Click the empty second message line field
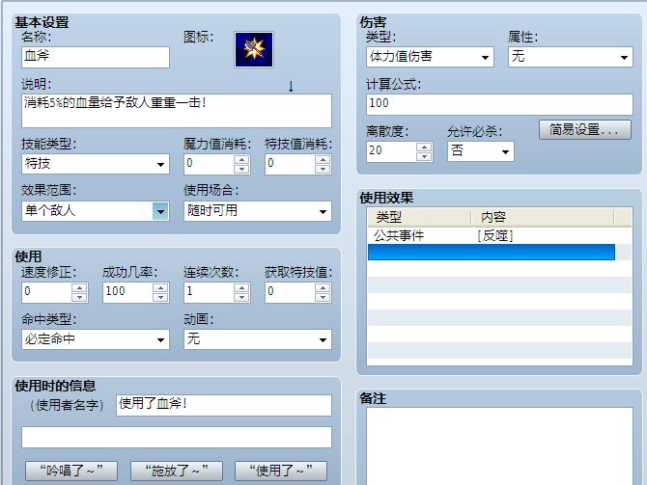 (x=177, y=437)
